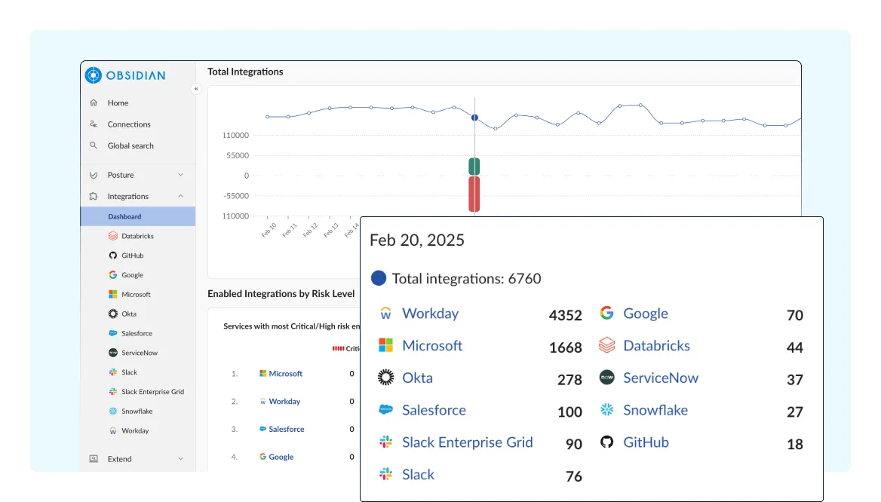Screen dimensions: 881x502
Task: Click the Extend icon in sidebar
Action: click(x=94, y=459)
